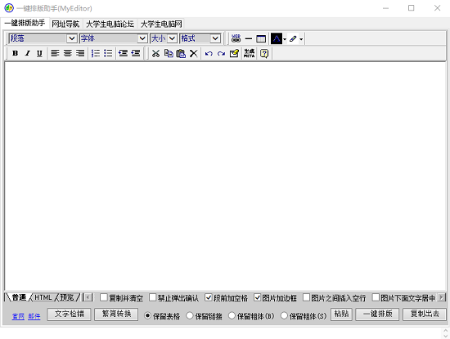Align text to the right
450x339 pixels.
(80, 53)
